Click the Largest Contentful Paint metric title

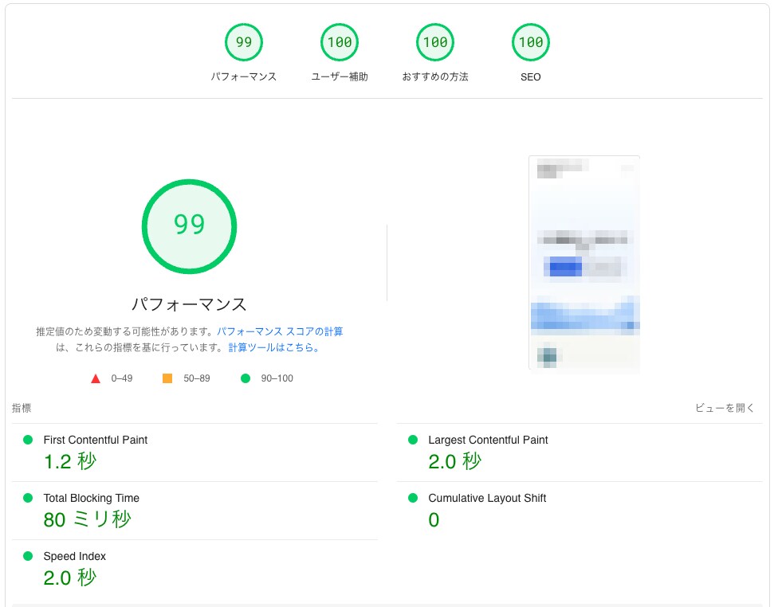(x=488, y=440)
